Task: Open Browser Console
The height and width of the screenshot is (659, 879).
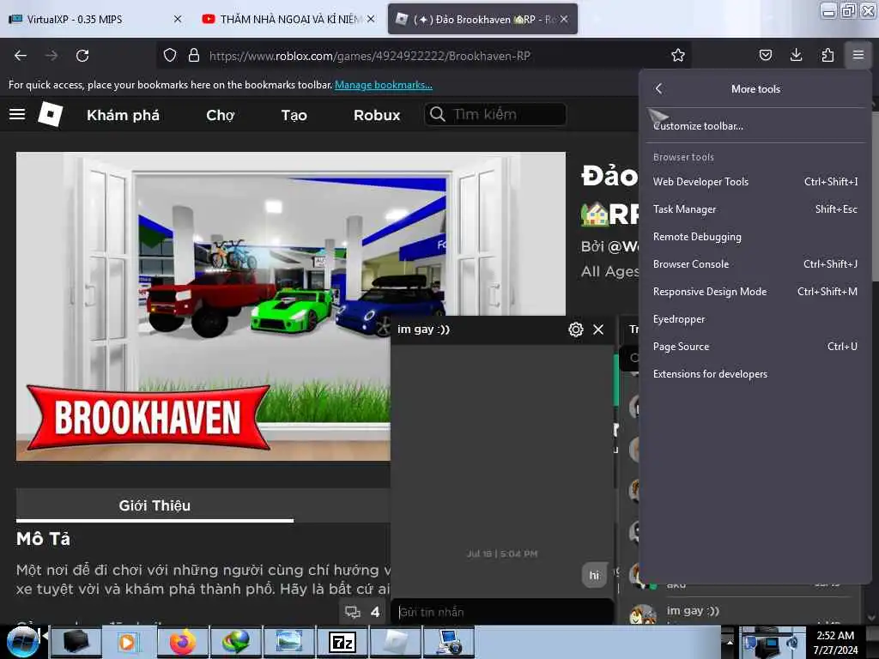Action: pos(755,264)
